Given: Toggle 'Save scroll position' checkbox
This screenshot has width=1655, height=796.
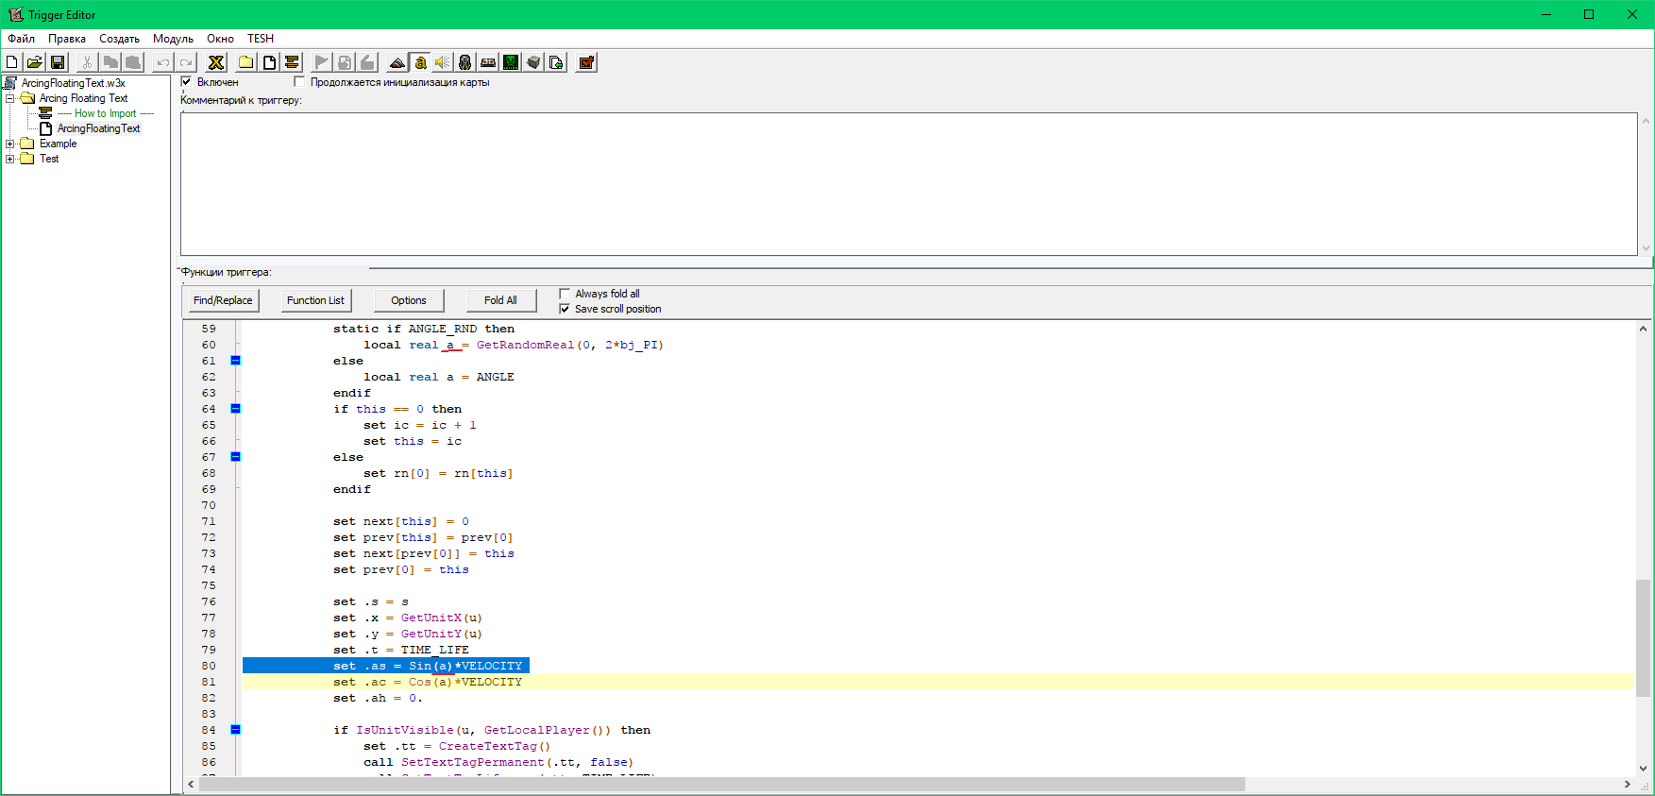Looking at the screenshot, I should pos(565,309).
